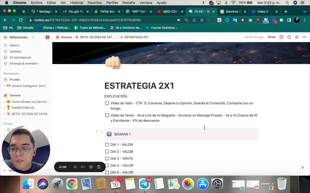
Task: Open Notion page history clock icon
Action: (289, 37)
